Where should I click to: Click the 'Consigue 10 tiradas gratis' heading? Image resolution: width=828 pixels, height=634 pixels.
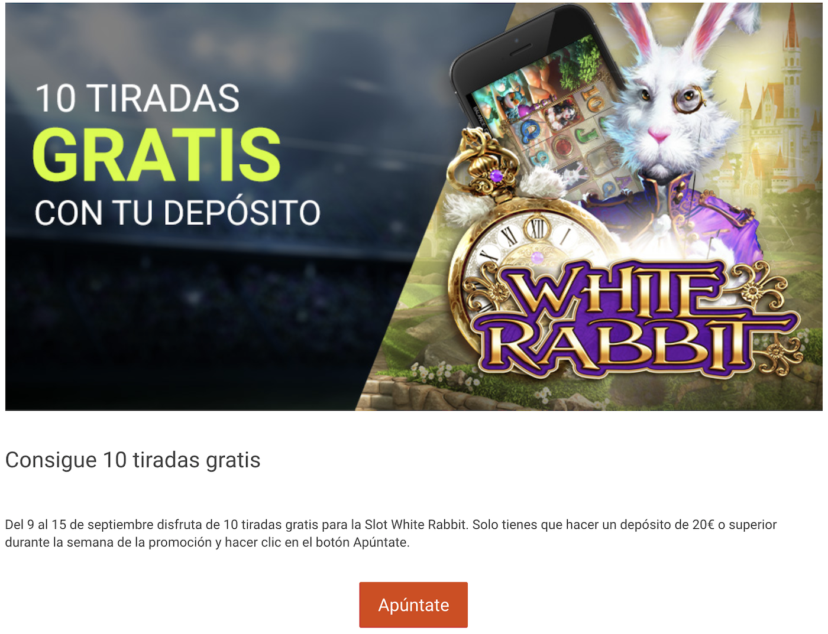point(132,460)
